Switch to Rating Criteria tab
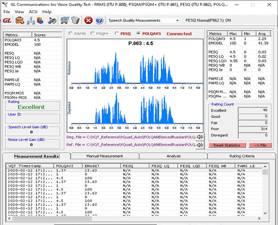The image size is (278, 225). pyautogui.click(x=242, y=156)
